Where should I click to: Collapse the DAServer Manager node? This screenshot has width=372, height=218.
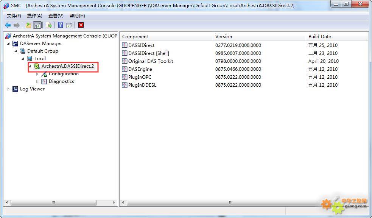(x=9, y=44)
